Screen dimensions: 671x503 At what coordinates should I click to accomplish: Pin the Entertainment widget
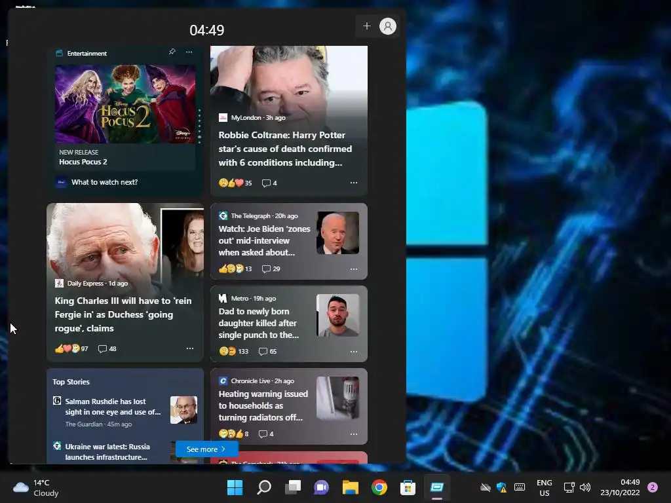point(172,52)
